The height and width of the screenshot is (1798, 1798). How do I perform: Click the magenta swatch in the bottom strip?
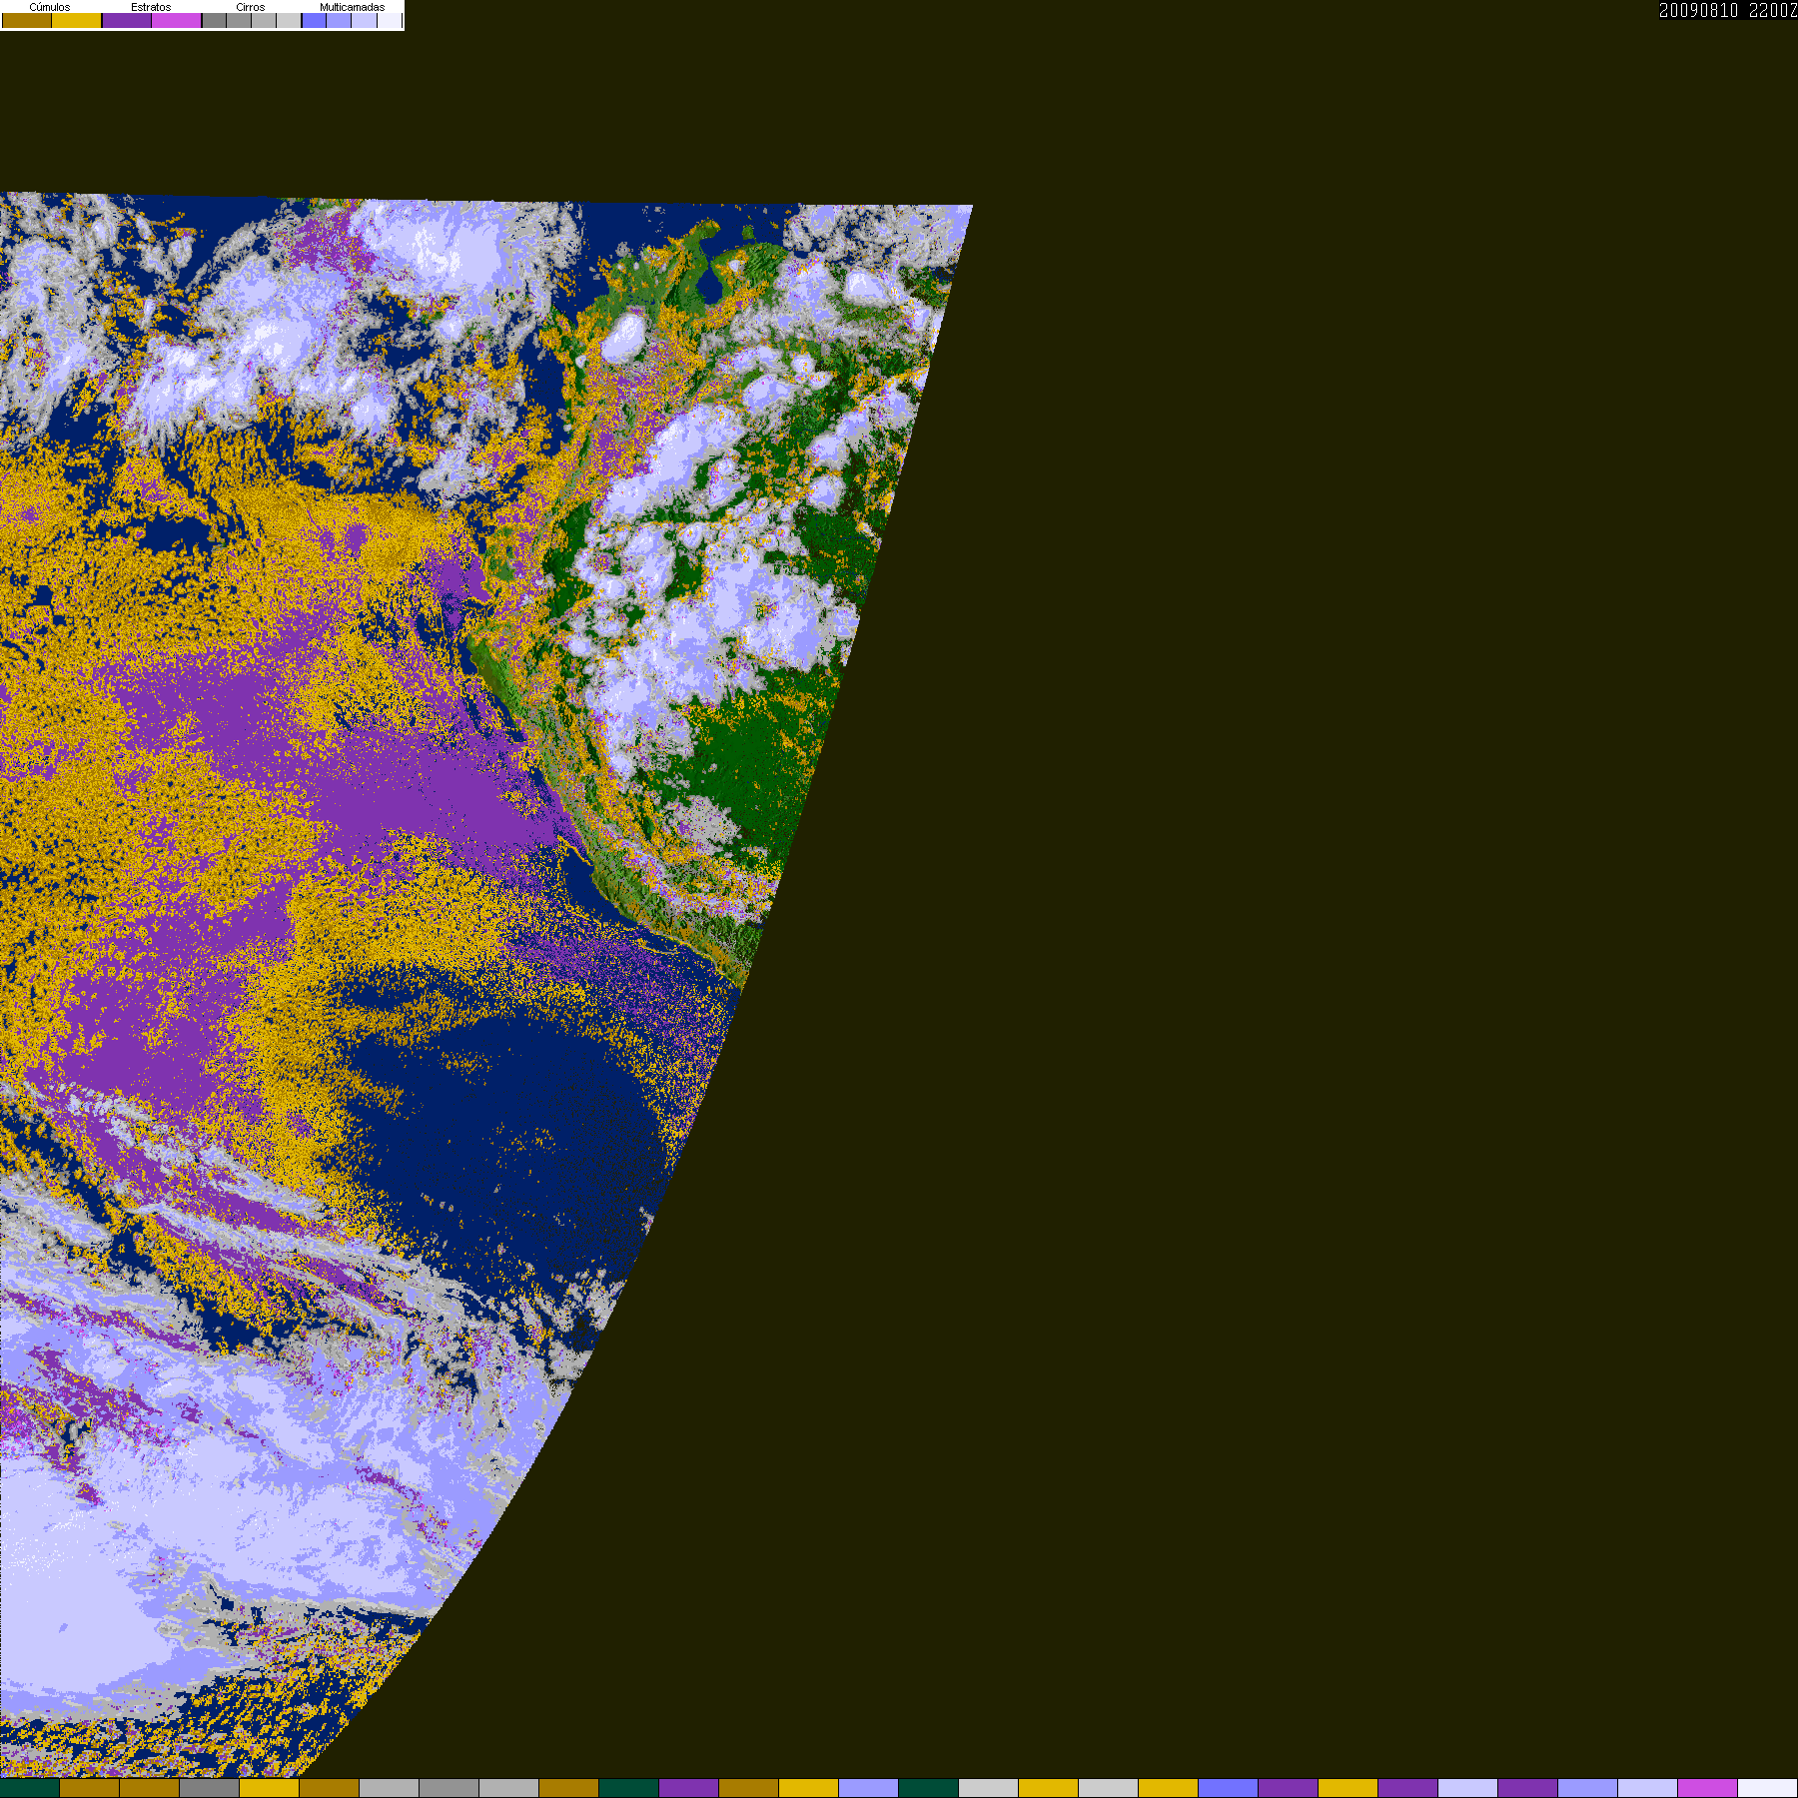tap(1708, 1788)
